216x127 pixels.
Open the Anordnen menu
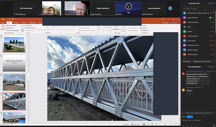coord(116,28)
